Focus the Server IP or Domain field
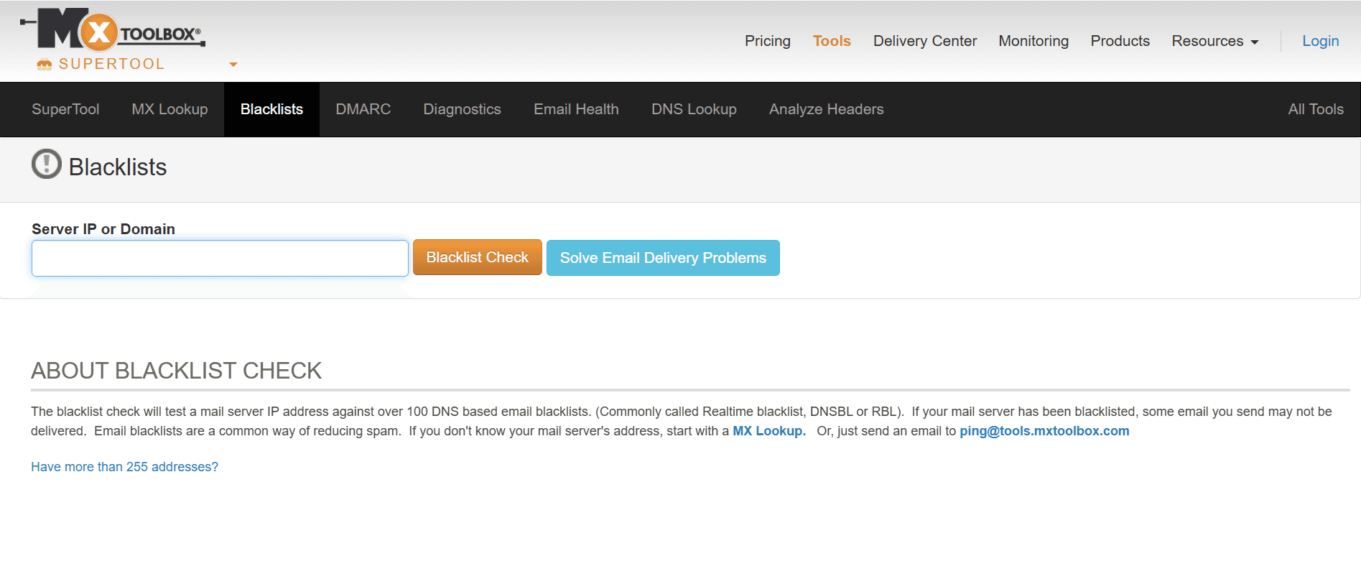The width and height of the screenshot is (1361, 579). point(220,258)
